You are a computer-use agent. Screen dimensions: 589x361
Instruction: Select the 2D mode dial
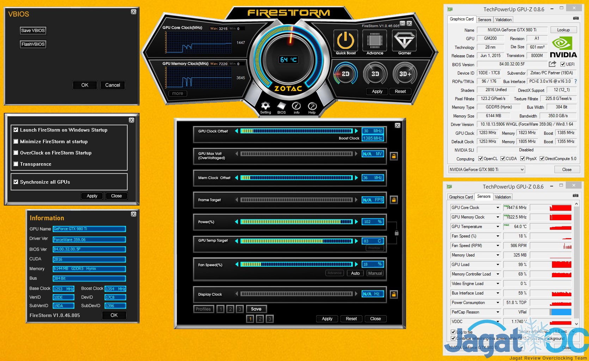[345, 74]
